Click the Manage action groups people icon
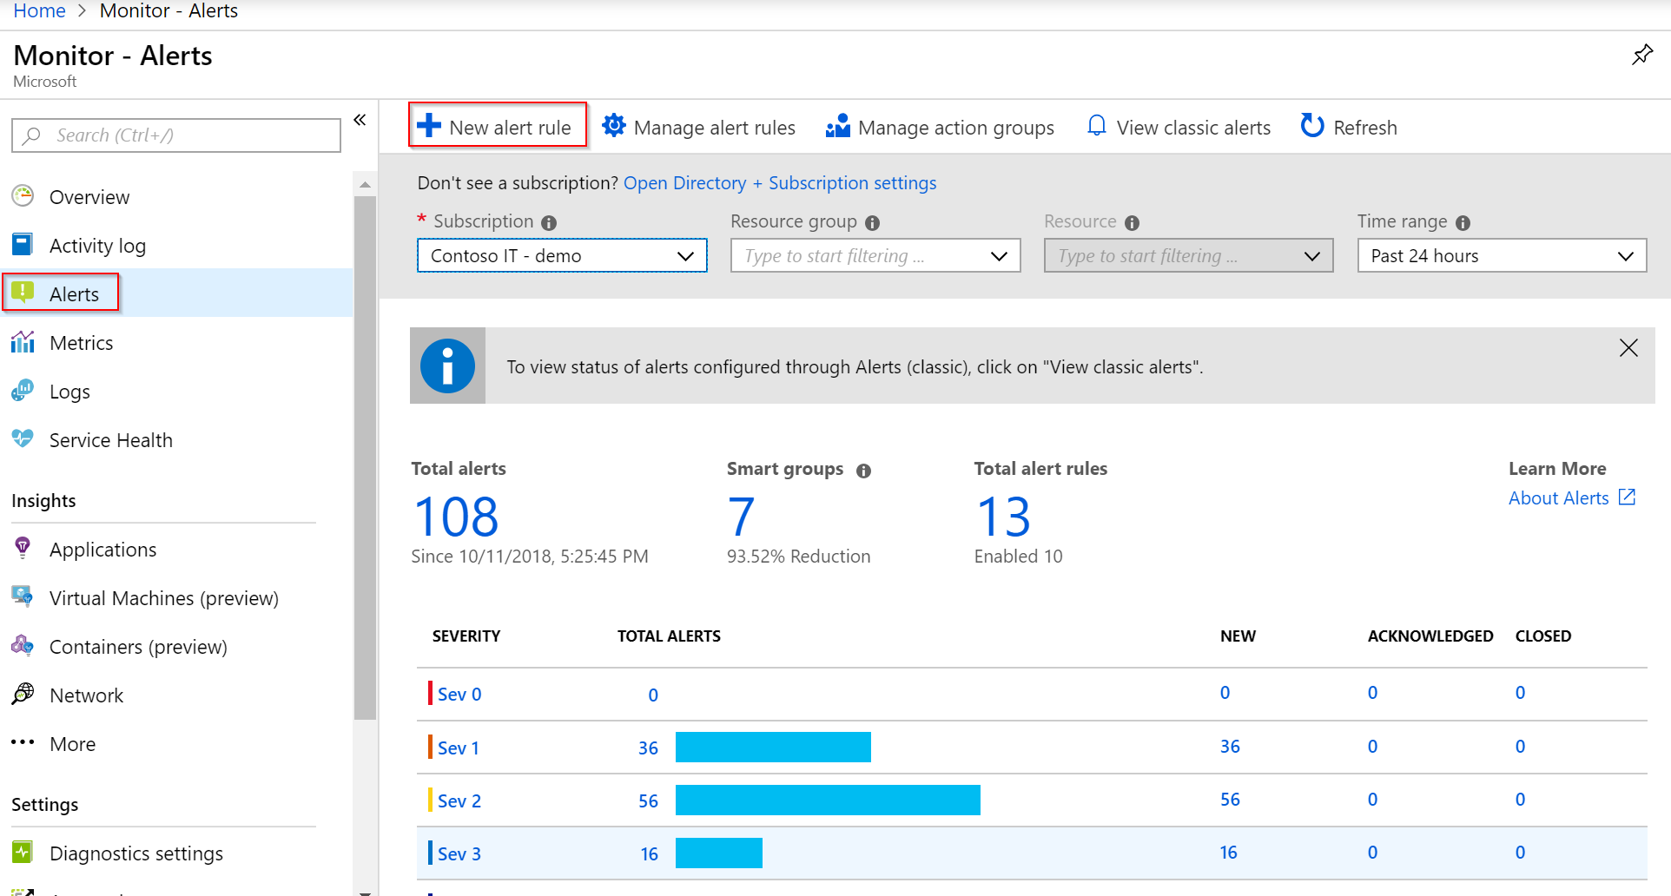1671x896 pixels. coord(838,126)
